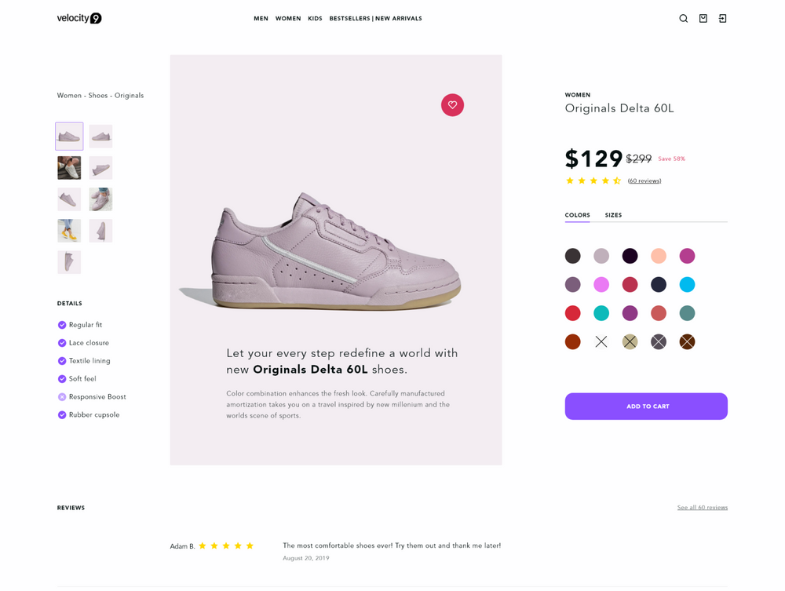Screen dimensions: 785x591
Task: Click the Responsive Boost unavailable icon
Action: [62, 397]
